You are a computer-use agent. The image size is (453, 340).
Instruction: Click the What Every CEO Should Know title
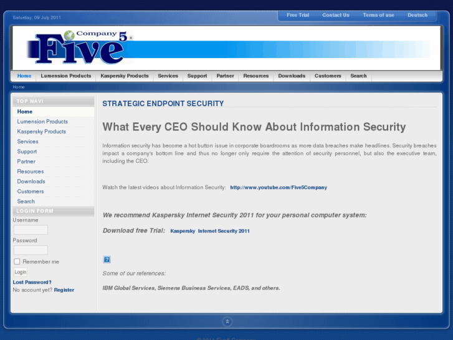pyautogui.click(x=254, y=127)
